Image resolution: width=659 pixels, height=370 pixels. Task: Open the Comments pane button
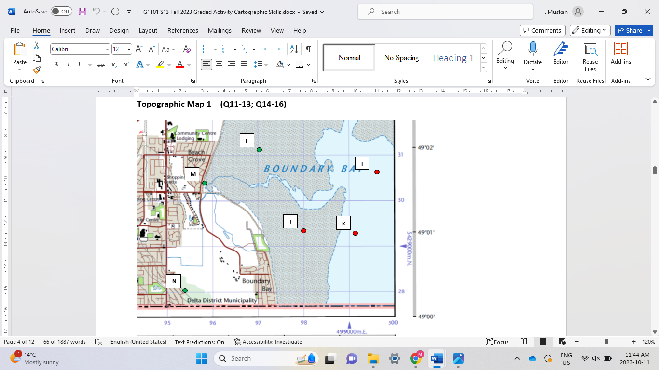[x=542, y=30]
